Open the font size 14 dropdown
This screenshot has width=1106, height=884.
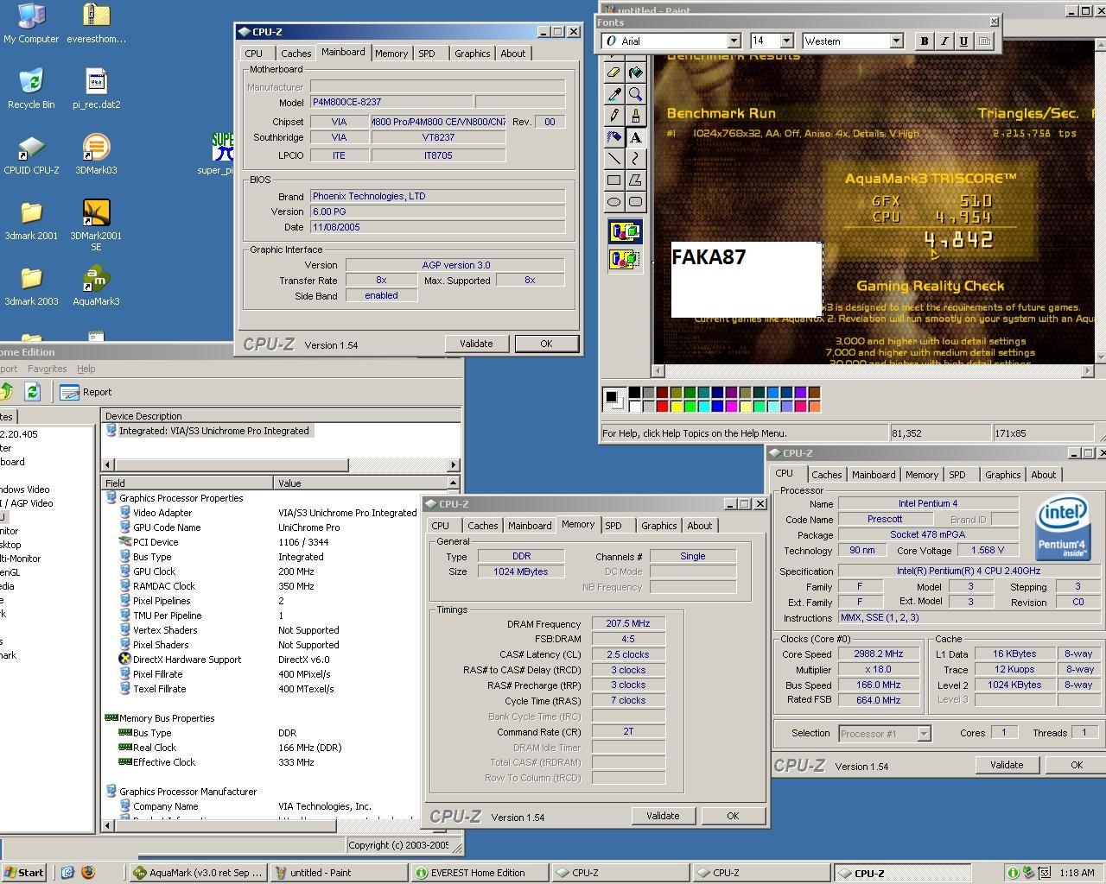(x=786, y=41)
